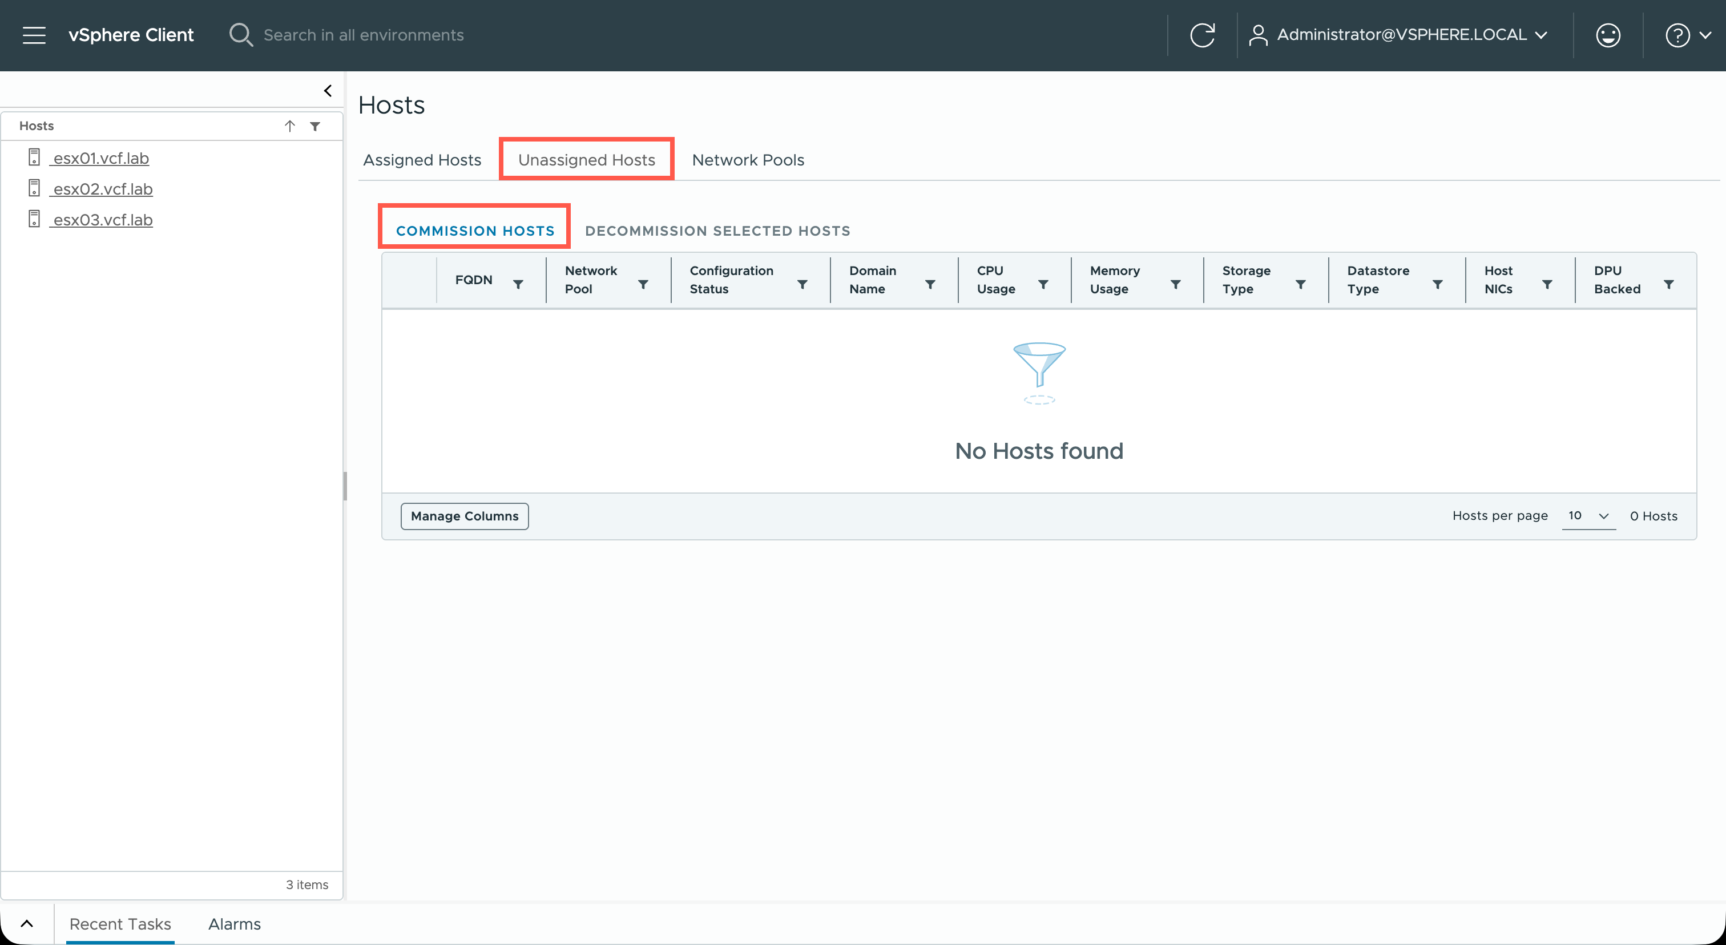Click the Commission Hosts button

(x=475, y=231)
